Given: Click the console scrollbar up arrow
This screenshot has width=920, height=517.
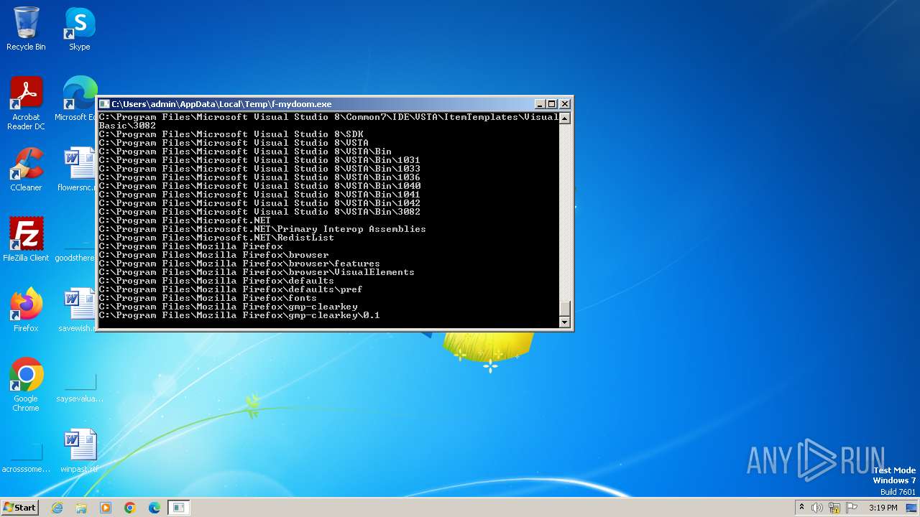Looking at the screenshot, I should [x=565, y=118].
